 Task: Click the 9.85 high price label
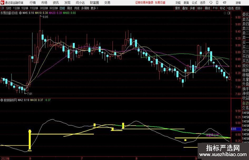pyautogui.click(x=45, y=17)
